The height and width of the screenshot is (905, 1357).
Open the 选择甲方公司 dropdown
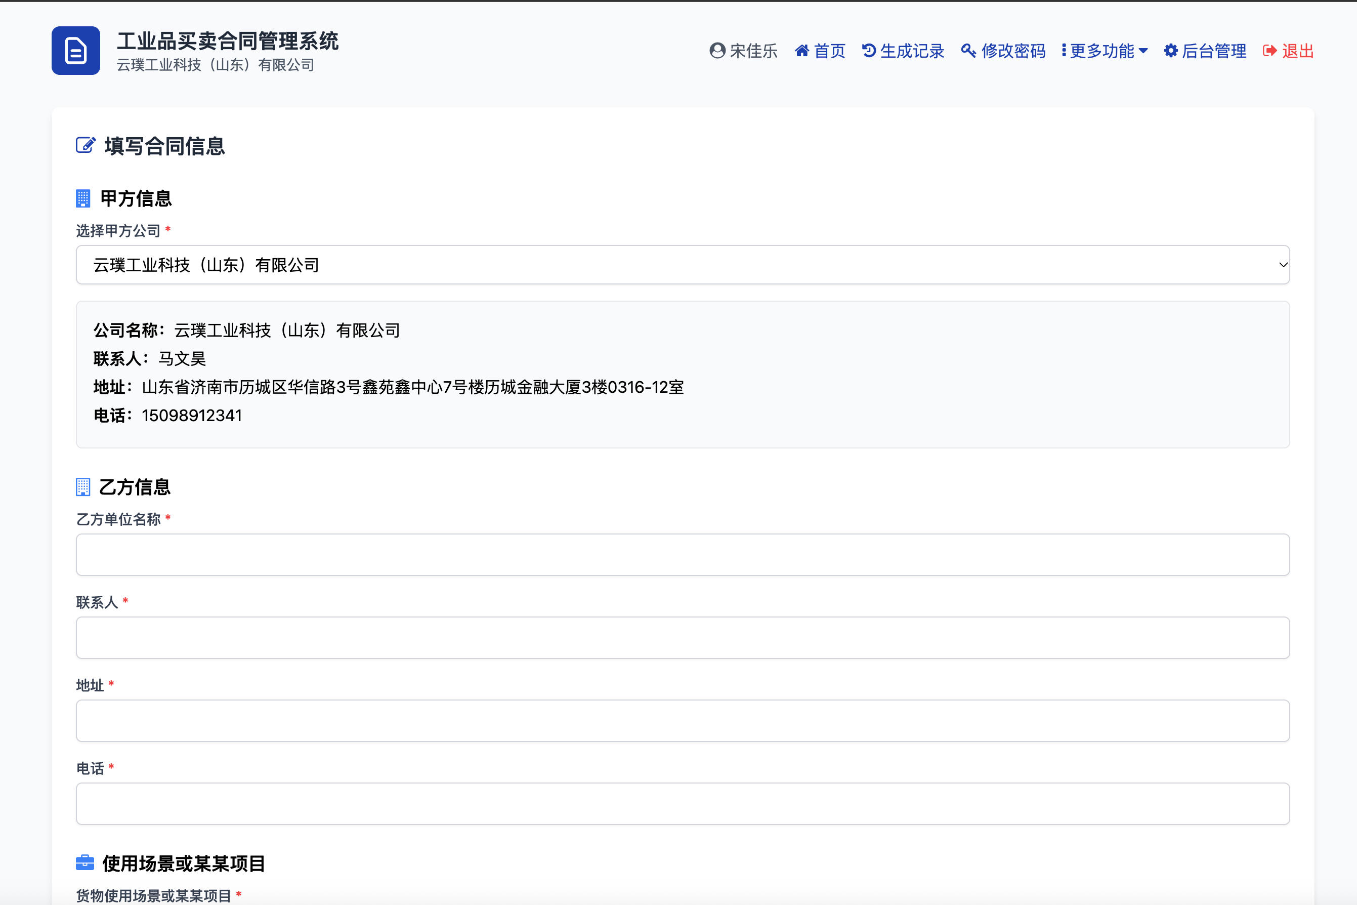point(683,265)
